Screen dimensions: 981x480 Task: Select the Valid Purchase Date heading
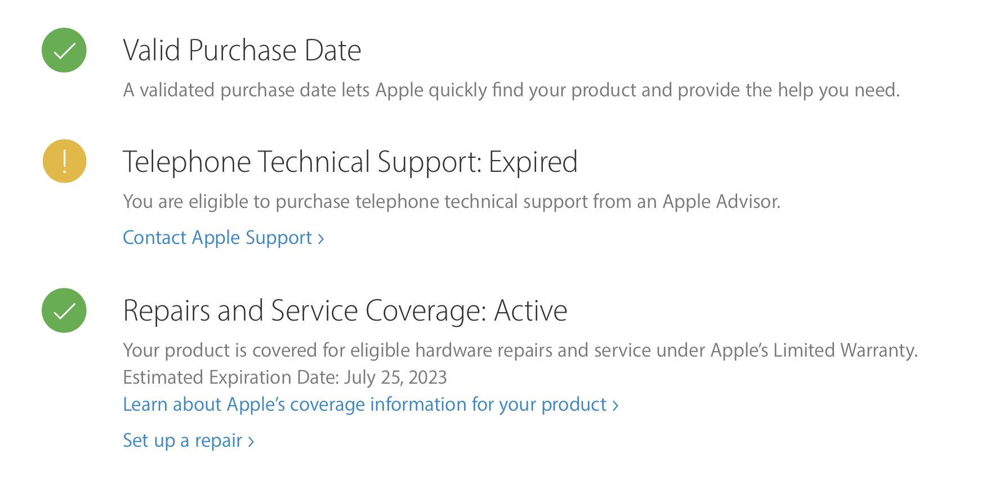[242, 50]
